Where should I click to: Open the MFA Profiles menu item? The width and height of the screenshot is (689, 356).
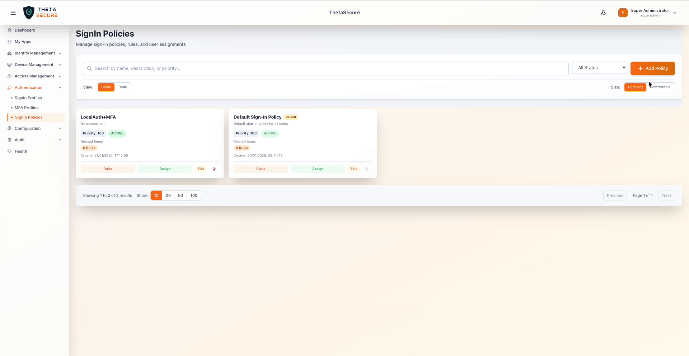pos(27,107)
